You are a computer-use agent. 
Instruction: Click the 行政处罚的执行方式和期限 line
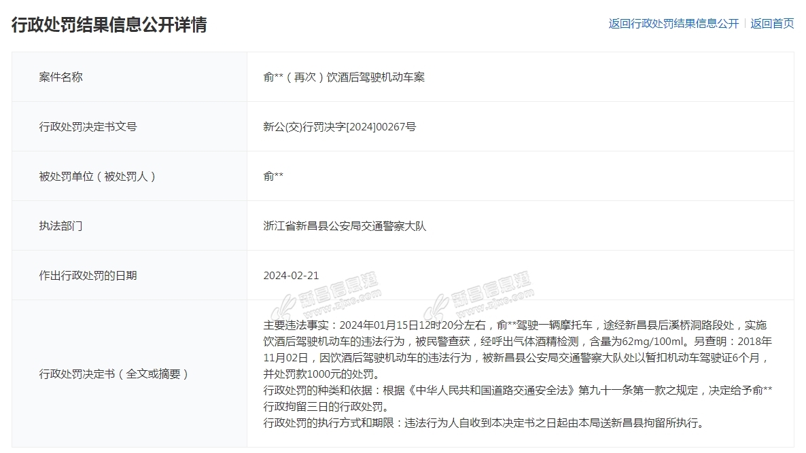(x=483, y=423)
